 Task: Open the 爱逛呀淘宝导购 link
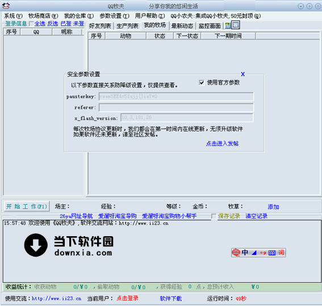117,216
